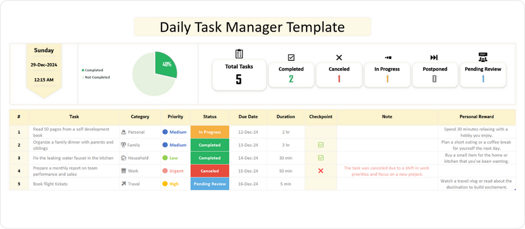
Task: Click the Task column header
Action: (74, 117)
